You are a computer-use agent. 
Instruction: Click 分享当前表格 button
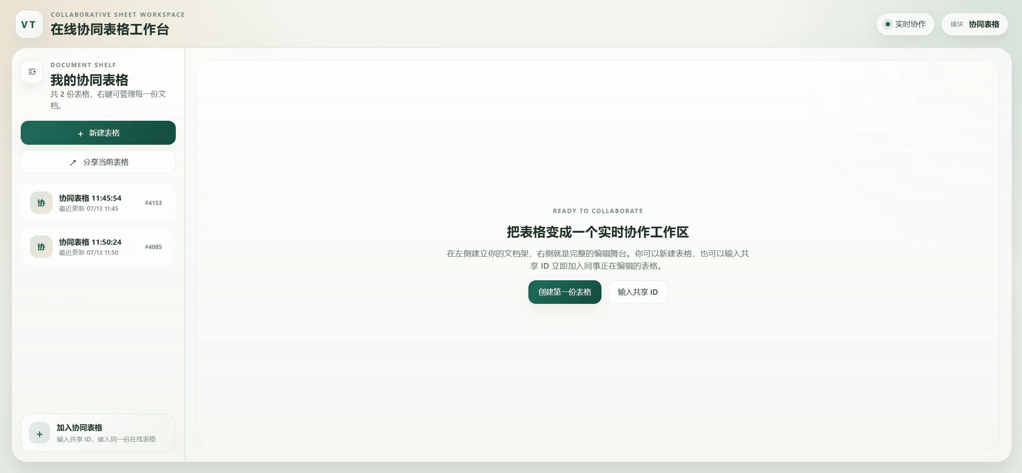point(98,162)
